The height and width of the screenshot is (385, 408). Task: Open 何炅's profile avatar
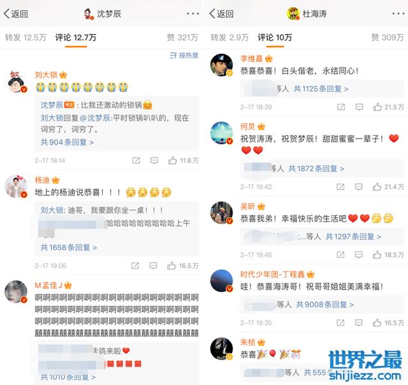[x=221, y=133]
